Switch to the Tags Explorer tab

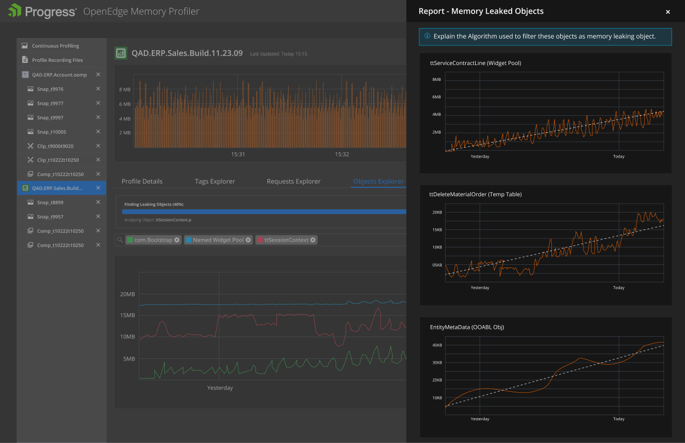[215, 181]
